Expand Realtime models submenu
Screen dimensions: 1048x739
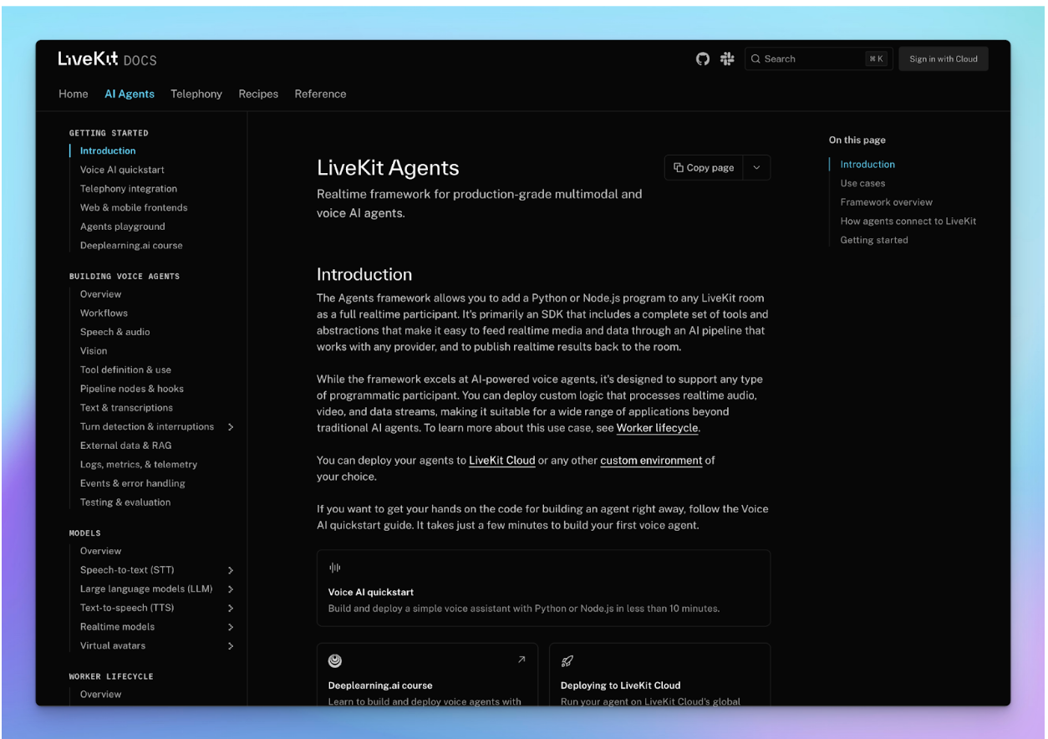pos(231,627)
